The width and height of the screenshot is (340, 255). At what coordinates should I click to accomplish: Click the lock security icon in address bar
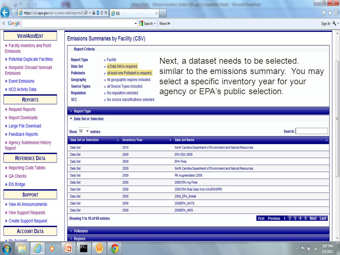click(x=93, y=13)
